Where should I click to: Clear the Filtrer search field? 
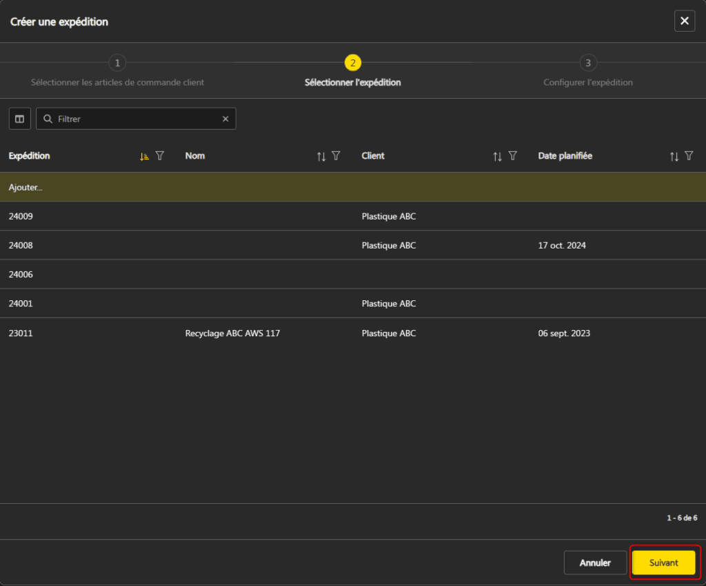tap(225, 119)
